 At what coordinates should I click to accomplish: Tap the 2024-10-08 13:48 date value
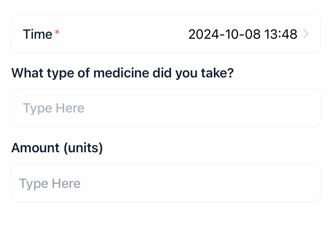click(x=243, y=34)
